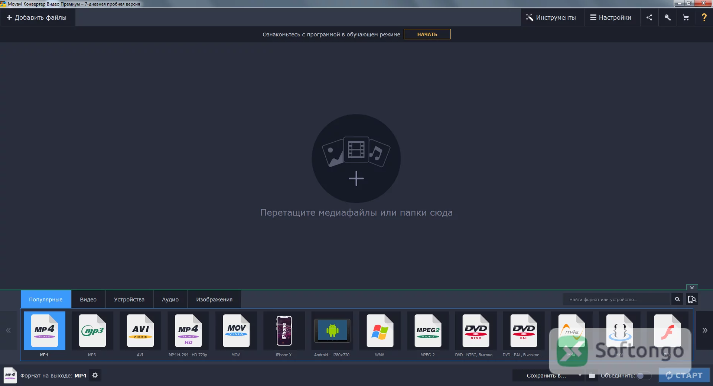Screen dimensions: 713x386
Task: Open the shopping cart purchase icon
Action: [686, 17]
